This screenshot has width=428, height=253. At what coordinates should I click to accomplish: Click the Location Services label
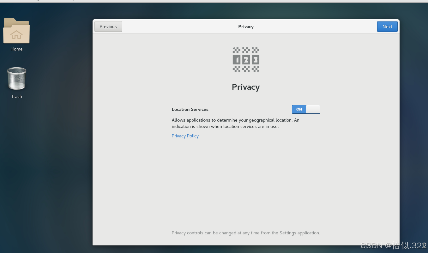190,109
